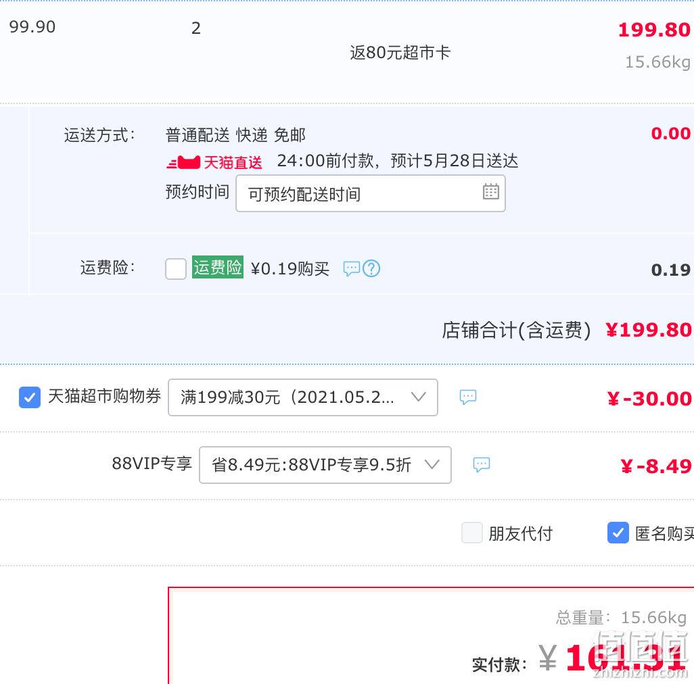Click the 0.19 insurance fee value
This screenshot has width=694, height=684.
(x=670, y=270)
